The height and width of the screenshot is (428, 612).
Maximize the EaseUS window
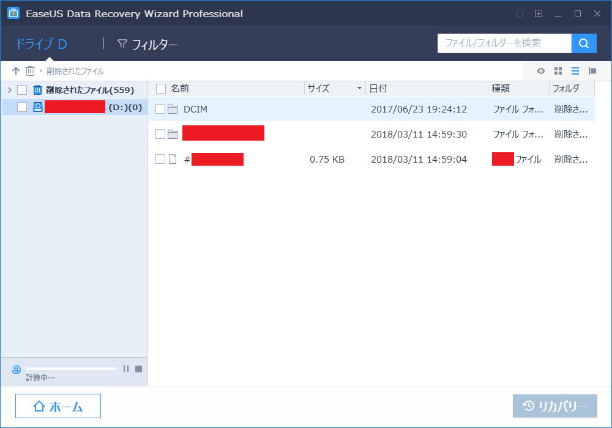tap(578, 13)
